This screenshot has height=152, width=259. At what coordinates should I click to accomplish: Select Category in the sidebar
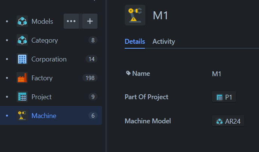point(51,40)
